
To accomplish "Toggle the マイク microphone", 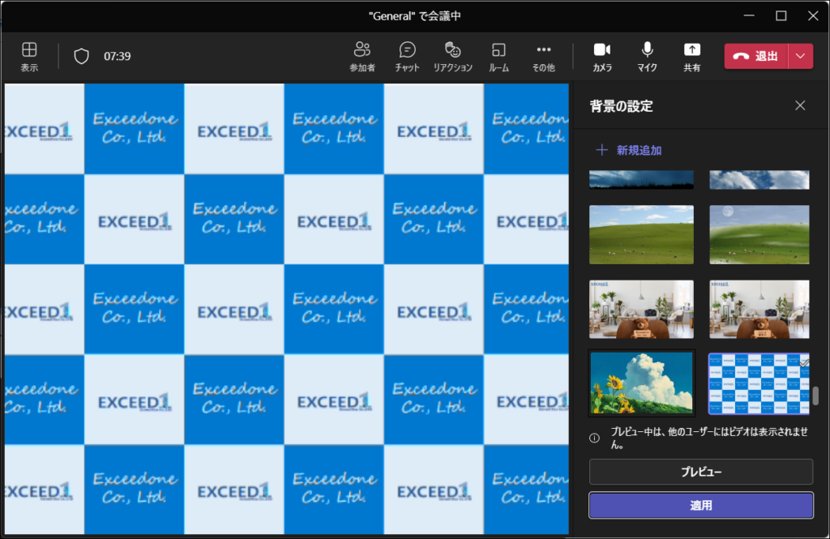I will tap(647, 56).
